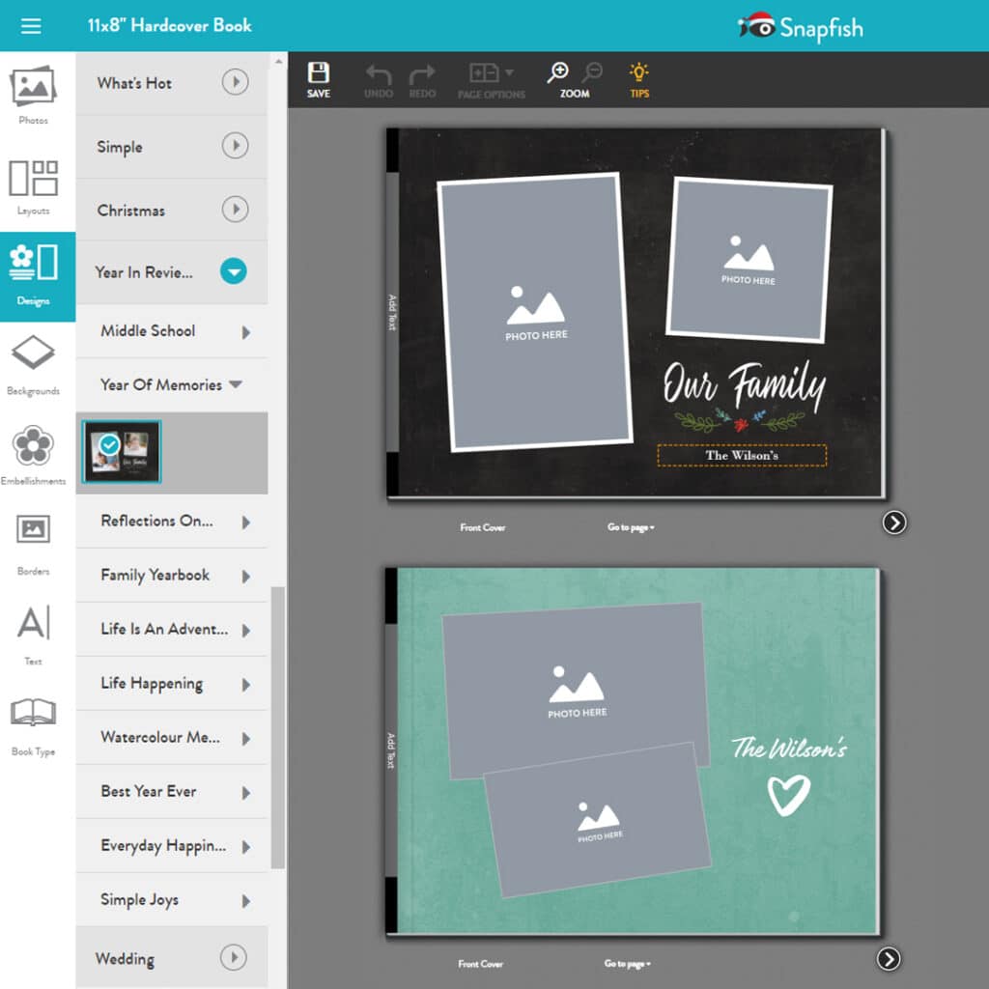
Task: Click the Zoom in magnifier
Action: (559, 72)
